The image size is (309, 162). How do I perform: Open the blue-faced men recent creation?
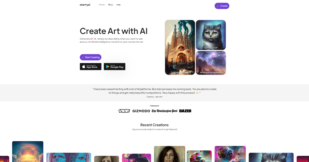click(69, 157)
